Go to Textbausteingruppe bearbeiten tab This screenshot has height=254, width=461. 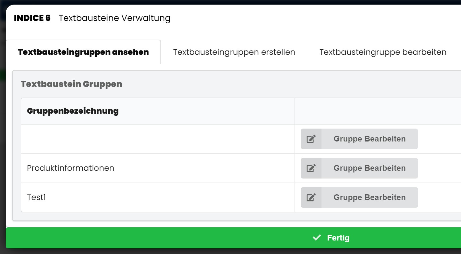[383, 52]
